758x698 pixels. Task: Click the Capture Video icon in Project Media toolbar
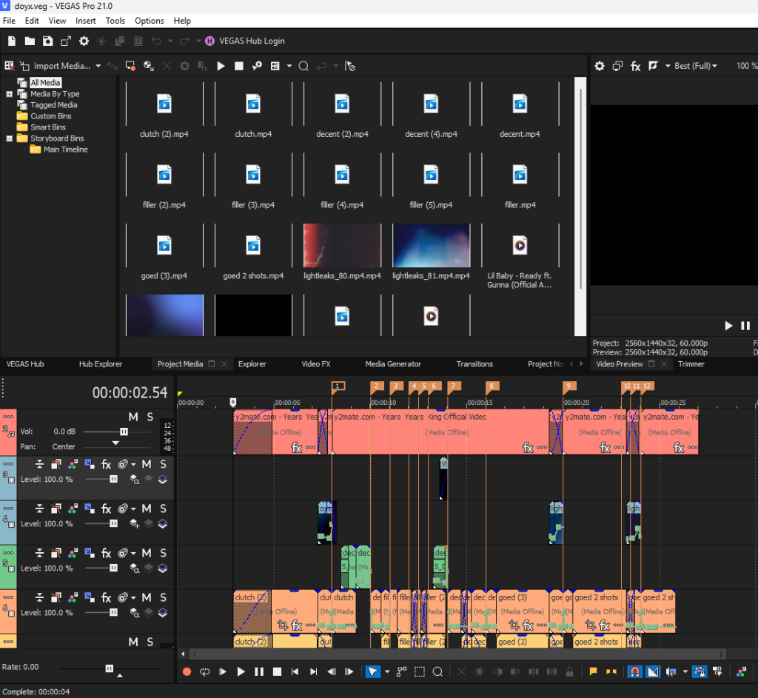click(x=130, y=66)
